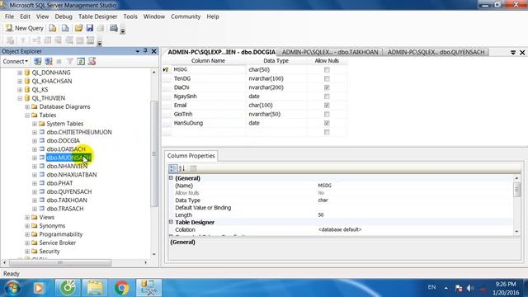Uncheck Allow Nulls for Email column
This screenshot has height=297, width=528.
[x=327, y=106]
